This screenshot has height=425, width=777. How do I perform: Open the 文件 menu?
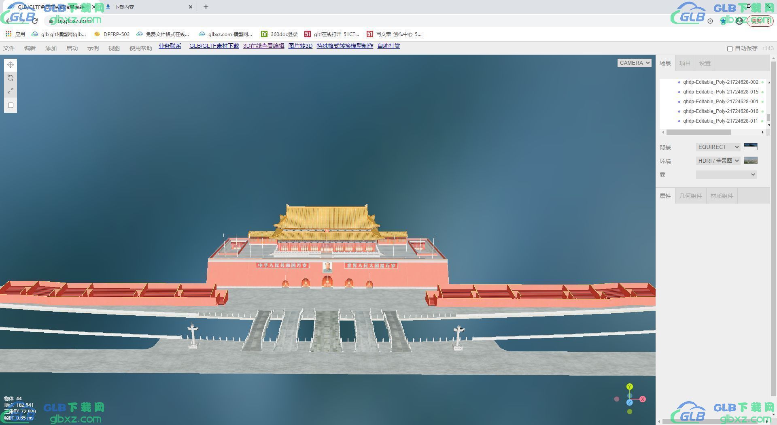9,48
